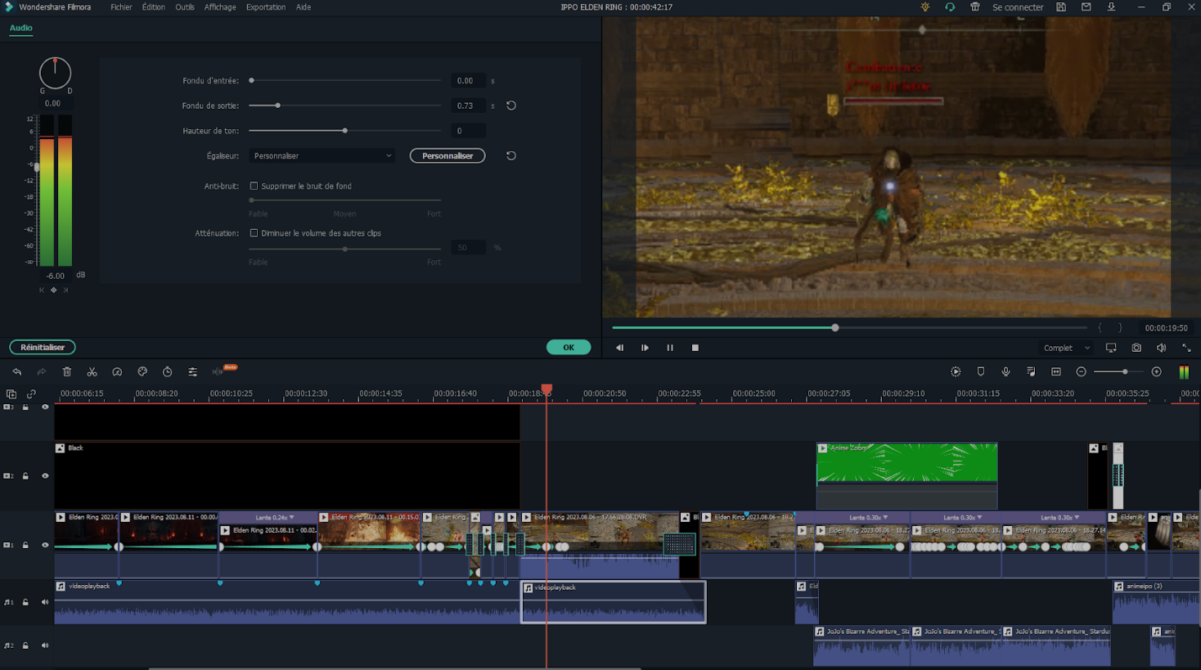Reset the Fondu de sortie value
1201x670 pixels.
[511, 106]
